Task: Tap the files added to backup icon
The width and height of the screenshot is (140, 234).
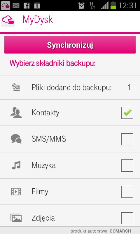Action: pos(16,87)
